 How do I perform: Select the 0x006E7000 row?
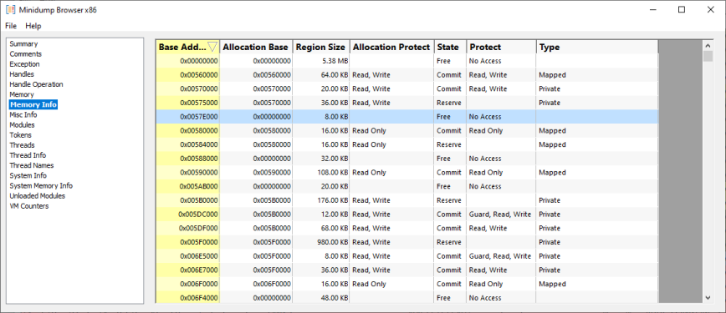tap(407, 270)
